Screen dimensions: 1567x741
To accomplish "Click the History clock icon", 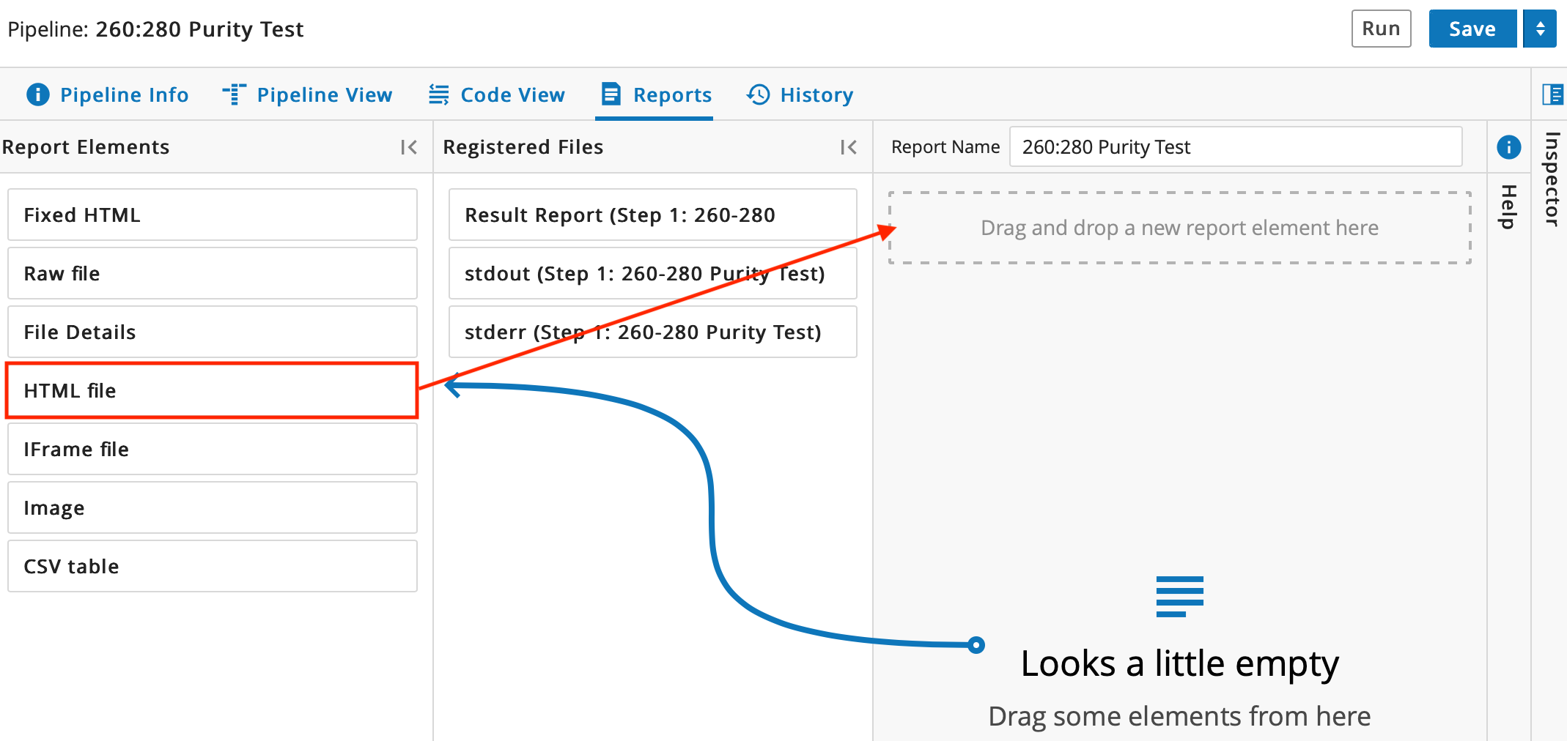I will 758,94.
